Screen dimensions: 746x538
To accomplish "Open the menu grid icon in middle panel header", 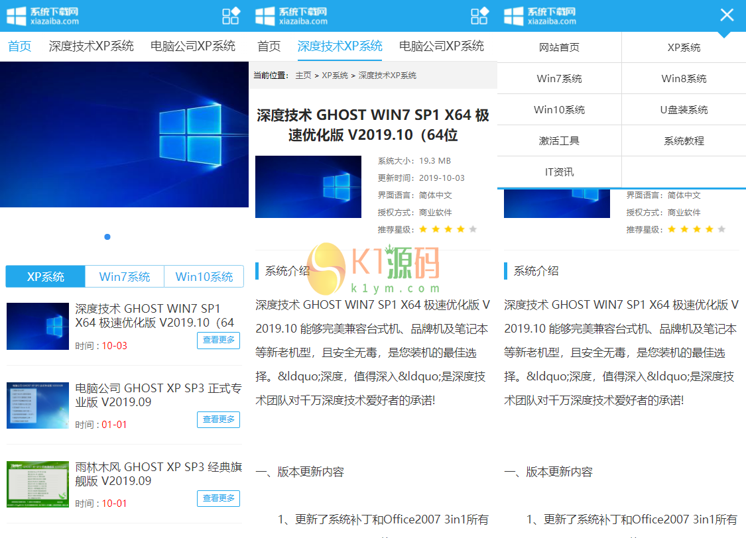I will coord(479,16).
